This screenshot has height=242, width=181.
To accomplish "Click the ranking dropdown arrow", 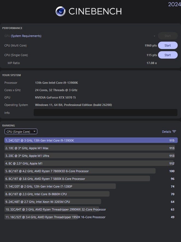I will click(35, 132).
